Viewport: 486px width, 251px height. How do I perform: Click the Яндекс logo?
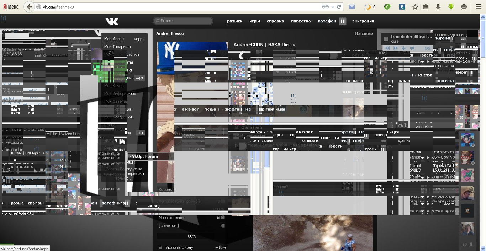tap(11, 7)
